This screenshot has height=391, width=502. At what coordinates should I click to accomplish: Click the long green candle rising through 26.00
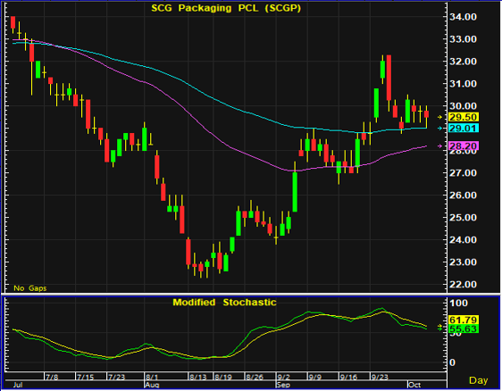295,192
